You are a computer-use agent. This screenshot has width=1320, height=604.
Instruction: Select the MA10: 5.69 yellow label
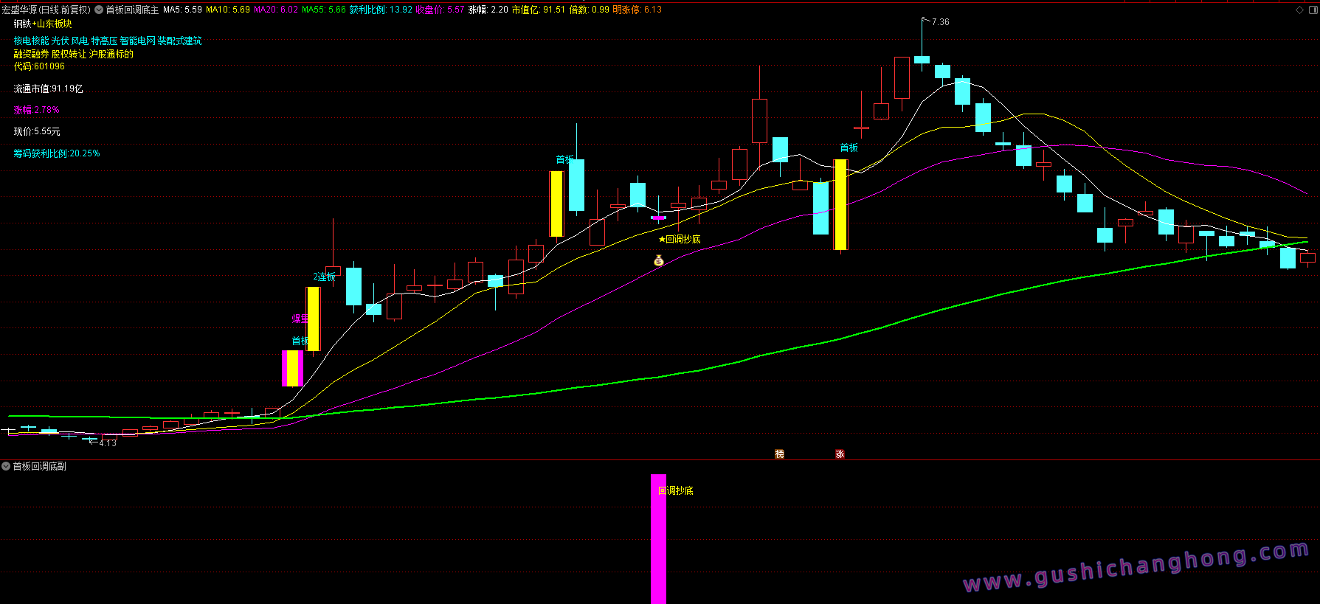coord(227,10)
